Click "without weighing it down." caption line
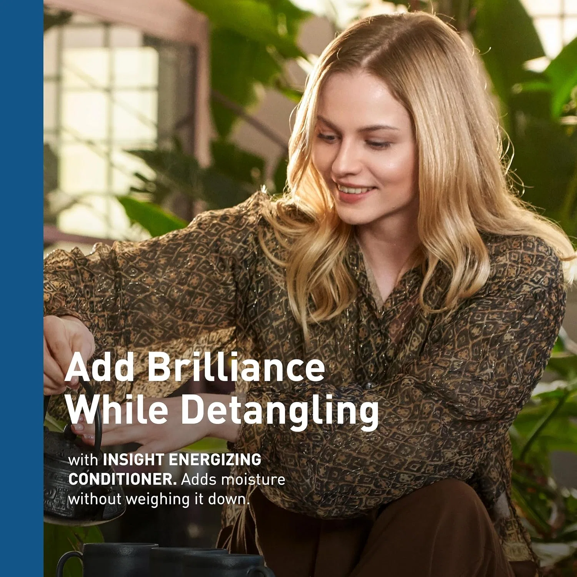Viewport: 577px width, 577px height. [159, 499]
